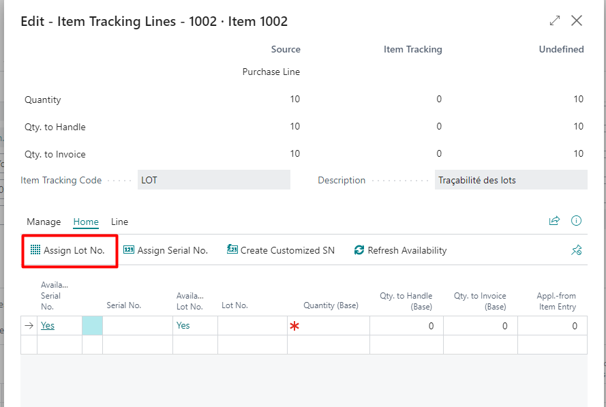Click the Quantity (Base) cell with asterisk
The image size is (606, 407).
pyautogui.click(x=328, y=326)
